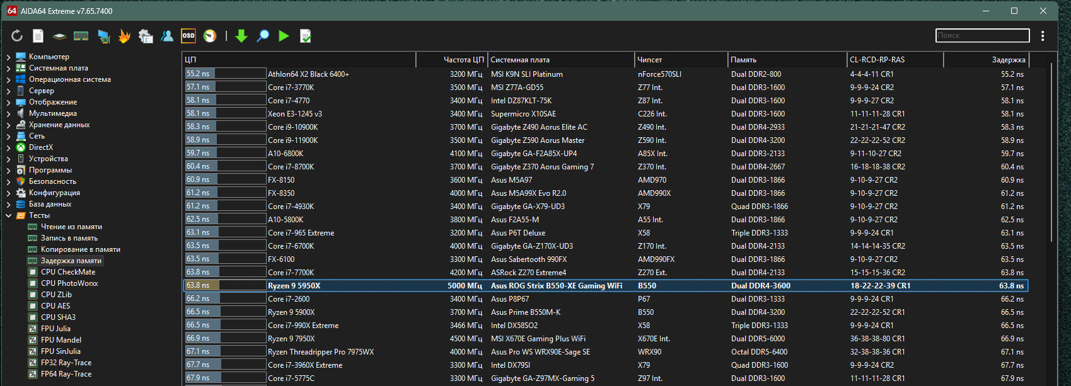Click the 66.9 ns latency bar
The height and width of the screenshot is (386, 1071).
225,338
